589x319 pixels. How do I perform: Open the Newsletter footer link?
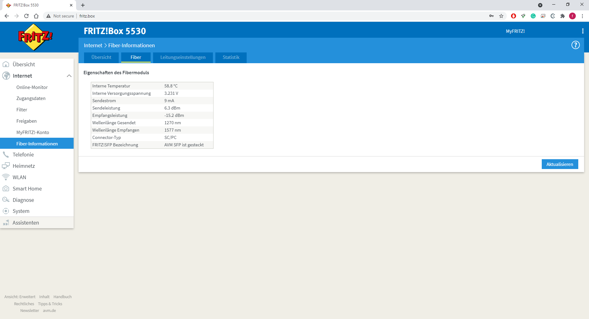(29, 310)
